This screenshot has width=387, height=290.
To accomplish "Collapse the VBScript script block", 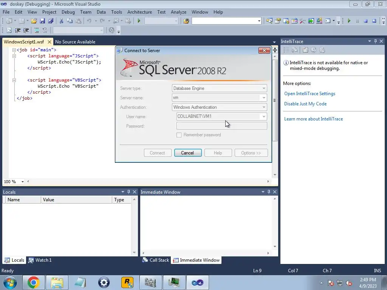I will point(14,80).
